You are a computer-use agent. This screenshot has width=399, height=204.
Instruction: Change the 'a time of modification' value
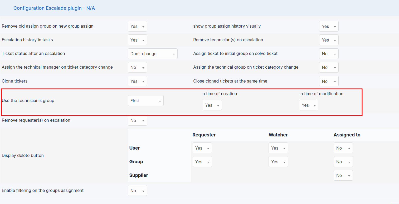(x=308, y=105)
